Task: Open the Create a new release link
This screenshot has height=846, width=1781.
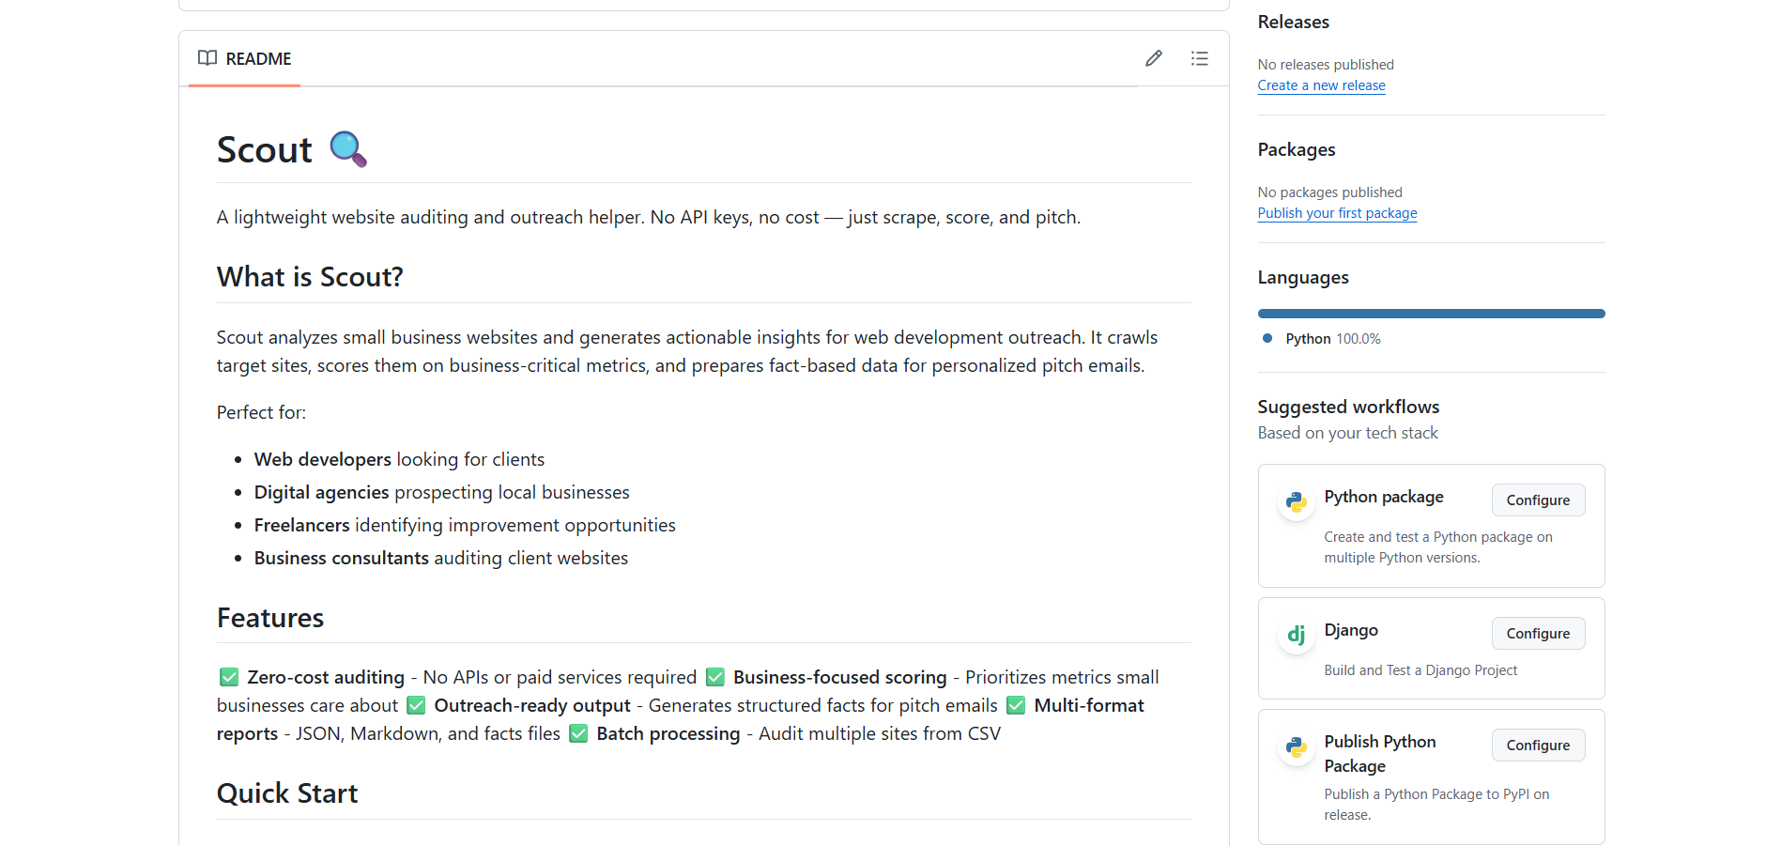Action: click(1321, 85)
